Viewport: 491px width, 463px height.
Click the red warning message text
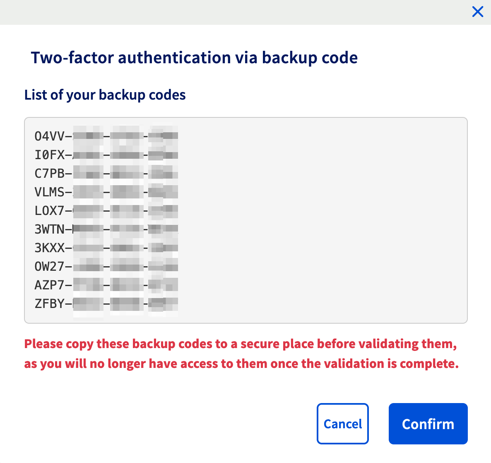pos(242,353)
